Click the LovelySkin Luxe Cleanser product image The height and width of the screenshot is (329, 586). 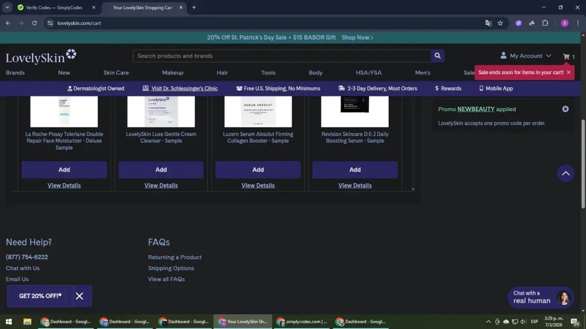pos(161,112)
